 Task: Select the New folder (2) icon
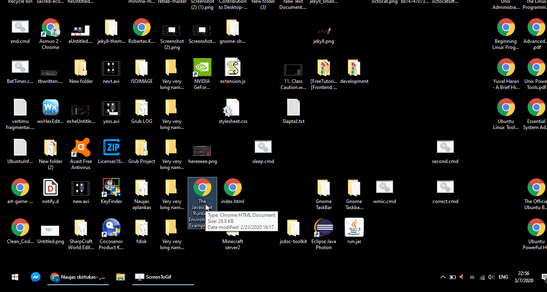tap(50, 148)
